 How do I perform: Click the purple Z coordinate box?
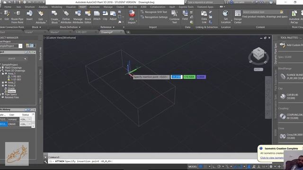201,77
